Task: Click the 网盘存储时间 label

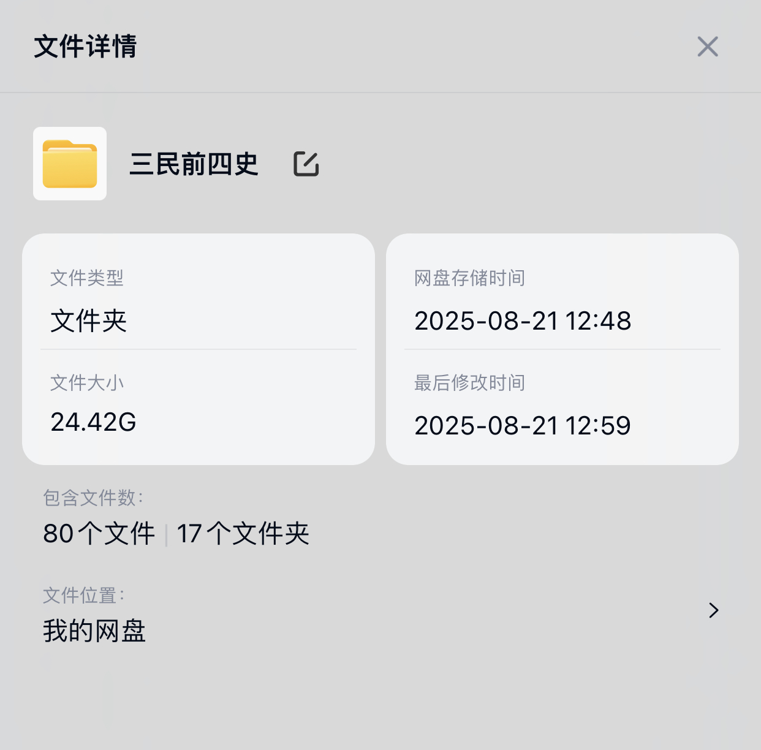Action: pos(469,278)
